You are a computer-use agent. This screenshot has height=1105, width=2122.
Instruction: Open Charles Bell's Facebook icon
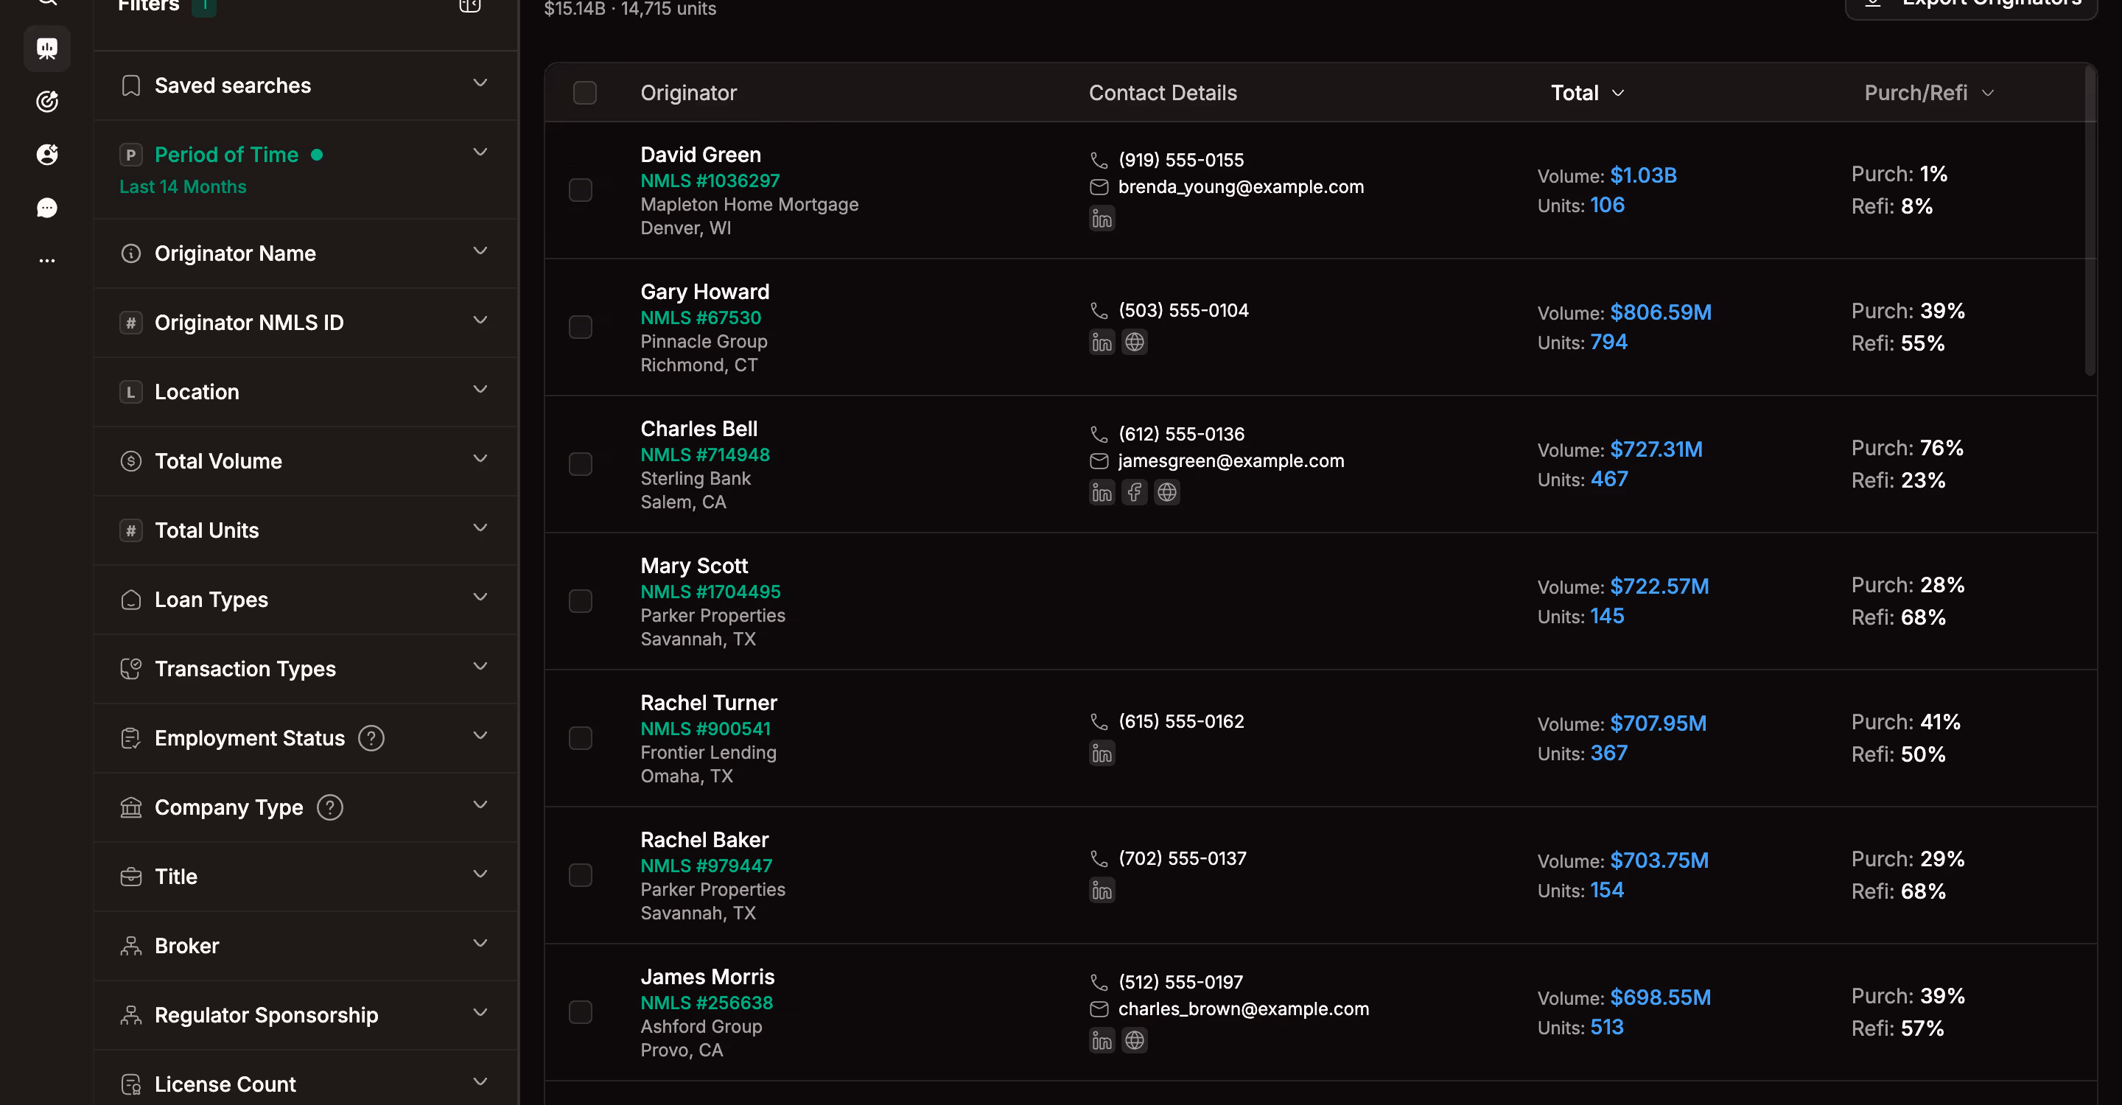point(1135,492)
